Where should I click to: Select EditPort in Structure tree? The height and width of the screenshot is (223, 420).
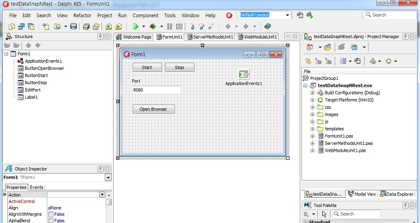[x=33, y=90]
